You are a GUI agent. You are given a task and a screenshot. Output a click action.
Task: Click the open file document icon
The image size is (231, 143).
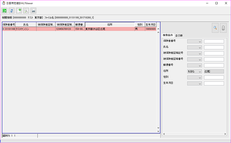19,11
